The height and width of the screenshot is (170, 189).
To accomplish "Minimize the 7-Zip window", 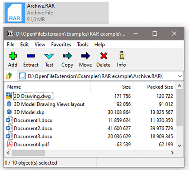I will [136, 33].
